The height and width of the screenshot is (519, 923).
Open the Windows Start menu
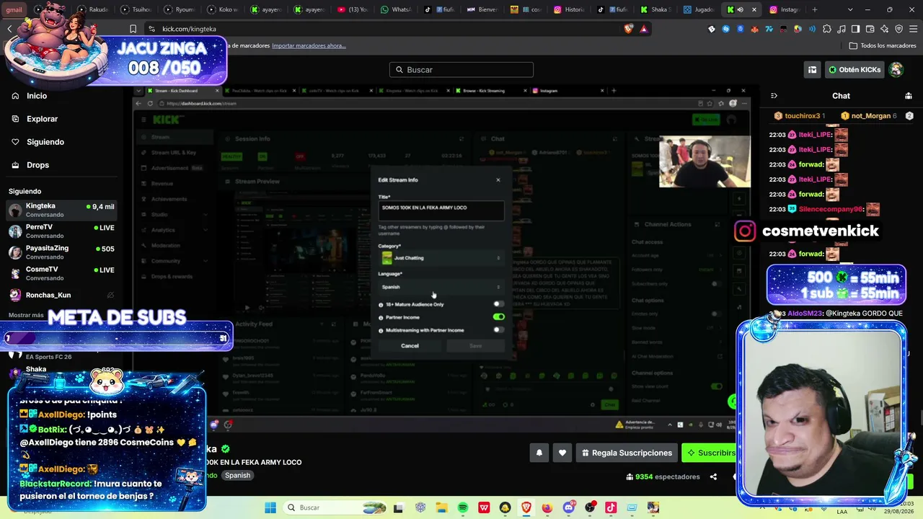click(x=270, y=507)
